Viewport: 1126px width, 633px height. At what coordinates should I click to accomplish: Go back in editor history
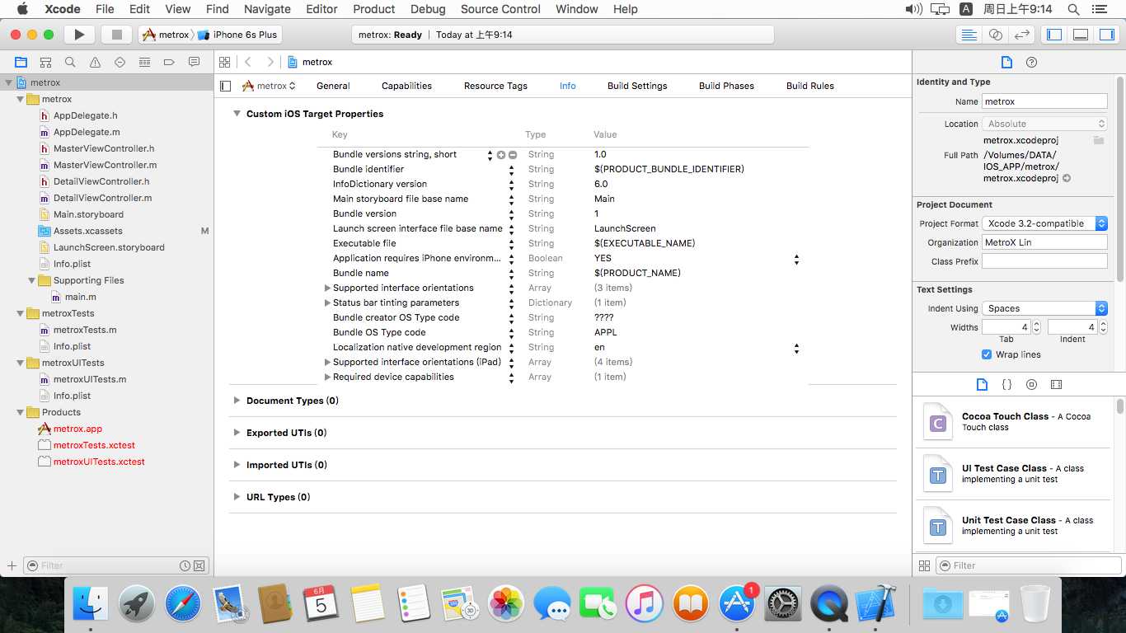click(x=248, y=62)
